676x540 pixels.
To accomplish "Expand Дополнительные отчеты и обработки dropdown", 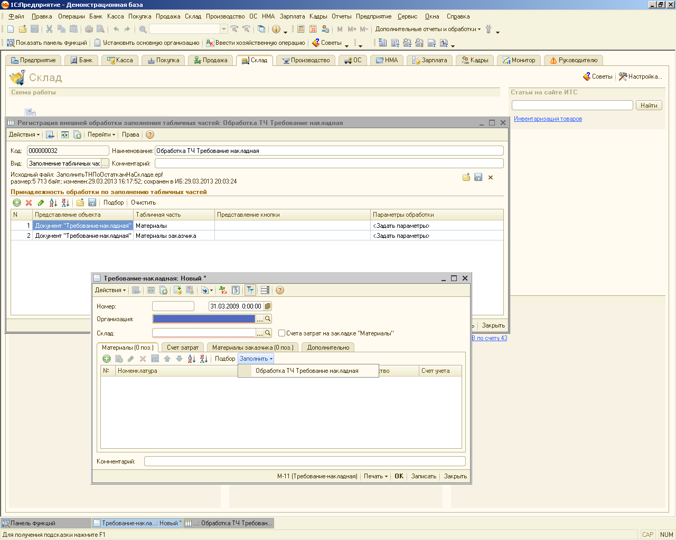I will click(428, 29).
